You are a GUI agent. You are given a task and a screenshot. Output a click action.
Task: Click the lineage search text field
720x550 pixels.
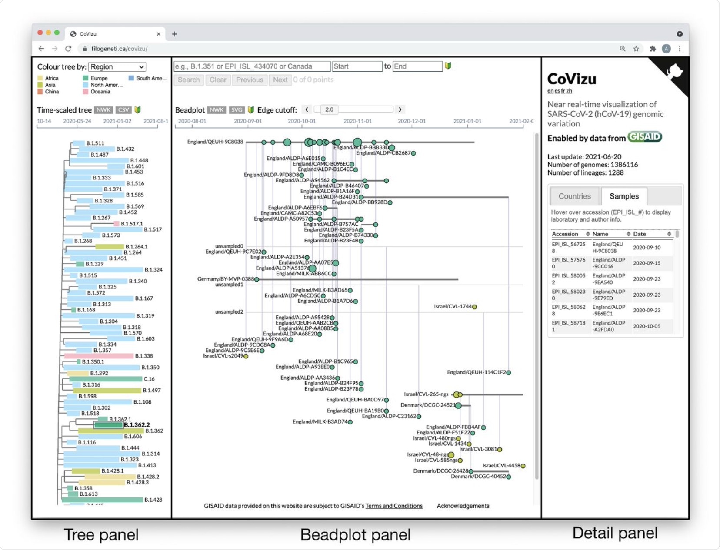[252, 66]
